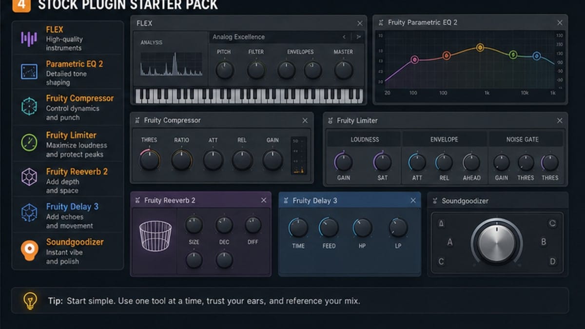Go to previous FLEX preset with left arrow

tap(344, 37)
